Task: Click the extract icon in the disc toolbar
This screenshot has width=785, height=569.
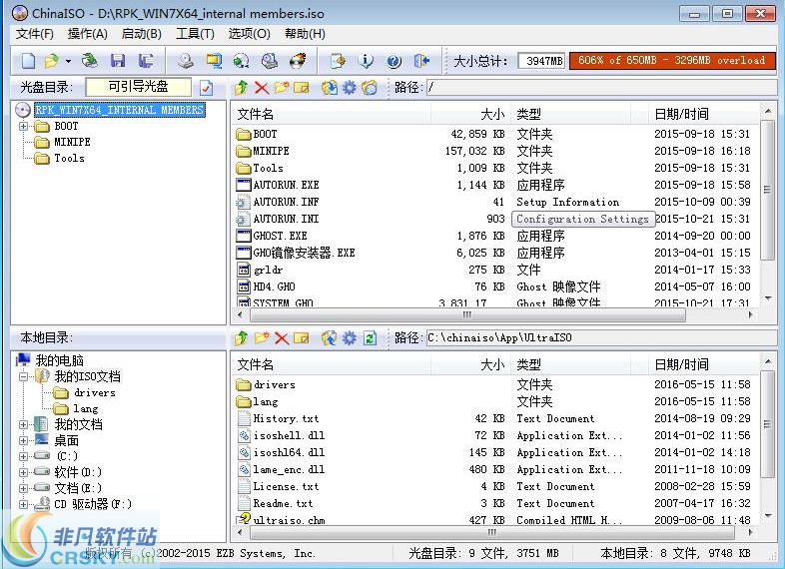Action: point(330,88)
